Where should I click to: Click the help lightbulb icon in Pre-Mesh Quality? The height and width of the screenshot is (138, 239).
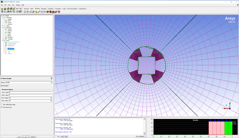click(51, 78)
